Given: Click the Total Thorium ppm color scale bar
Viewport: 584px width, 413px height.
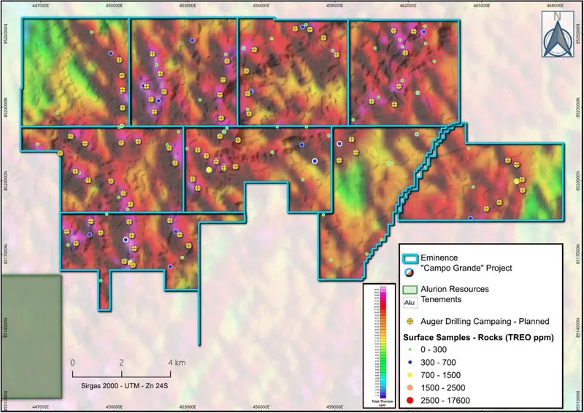Looking at the screenshot, I should (383, 342).
